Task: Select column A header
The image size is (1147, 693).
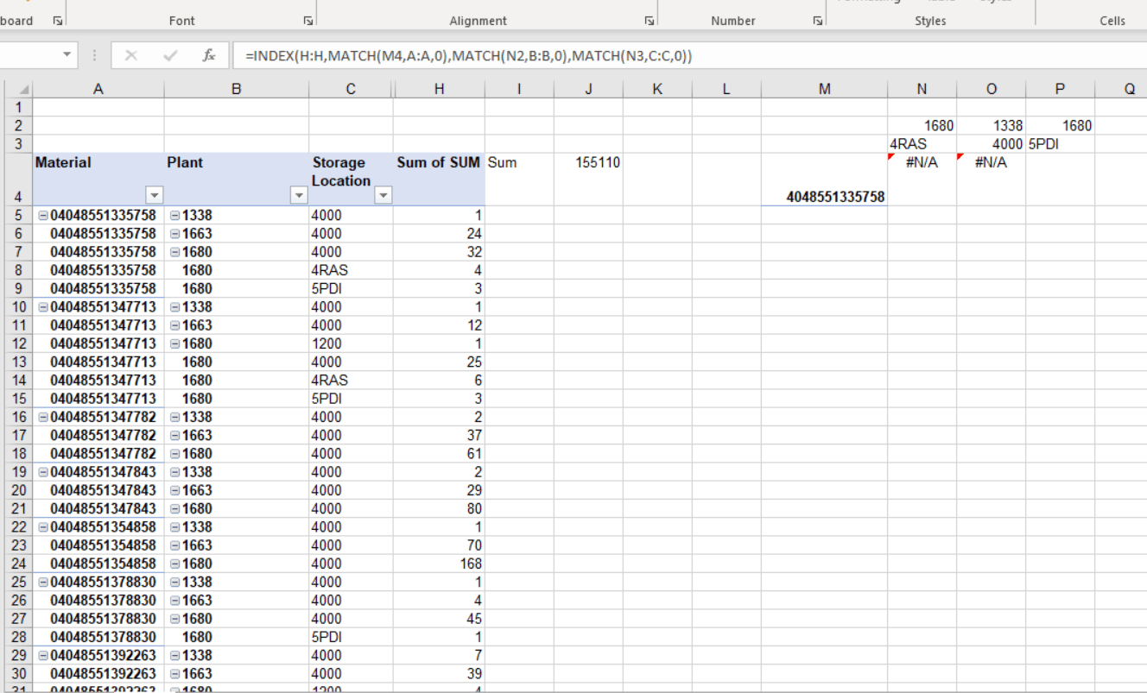Action: click(x=98, y=89)
